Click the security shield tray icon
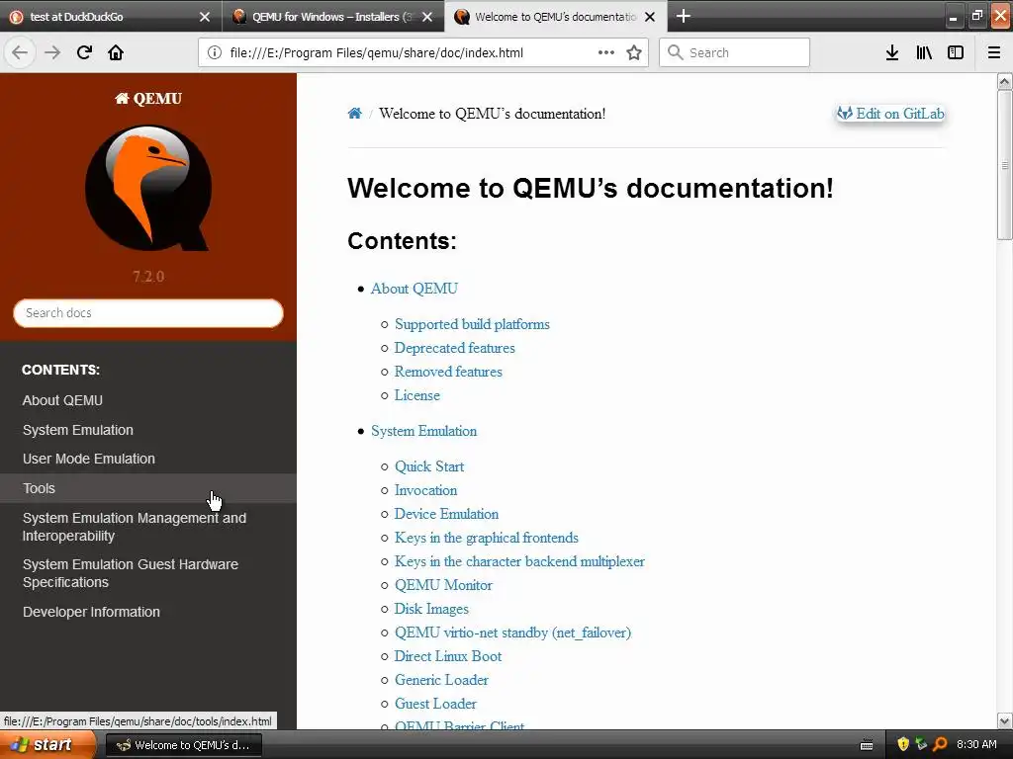This screenshot has height=759, width=1013. click(x=903, y=745)
